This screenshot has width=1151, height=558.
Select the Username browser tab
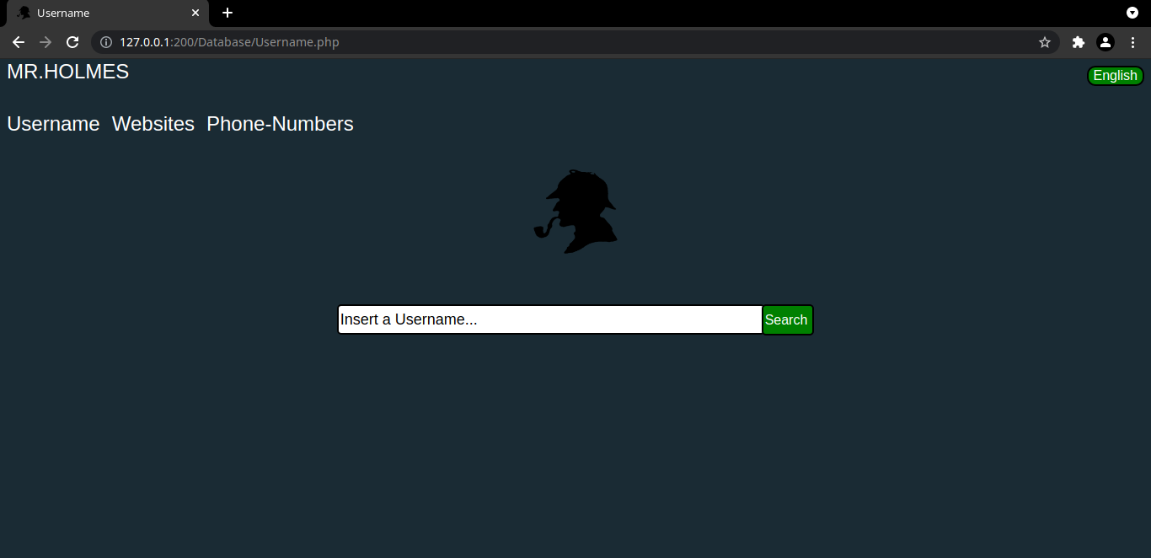coord(108,13)
